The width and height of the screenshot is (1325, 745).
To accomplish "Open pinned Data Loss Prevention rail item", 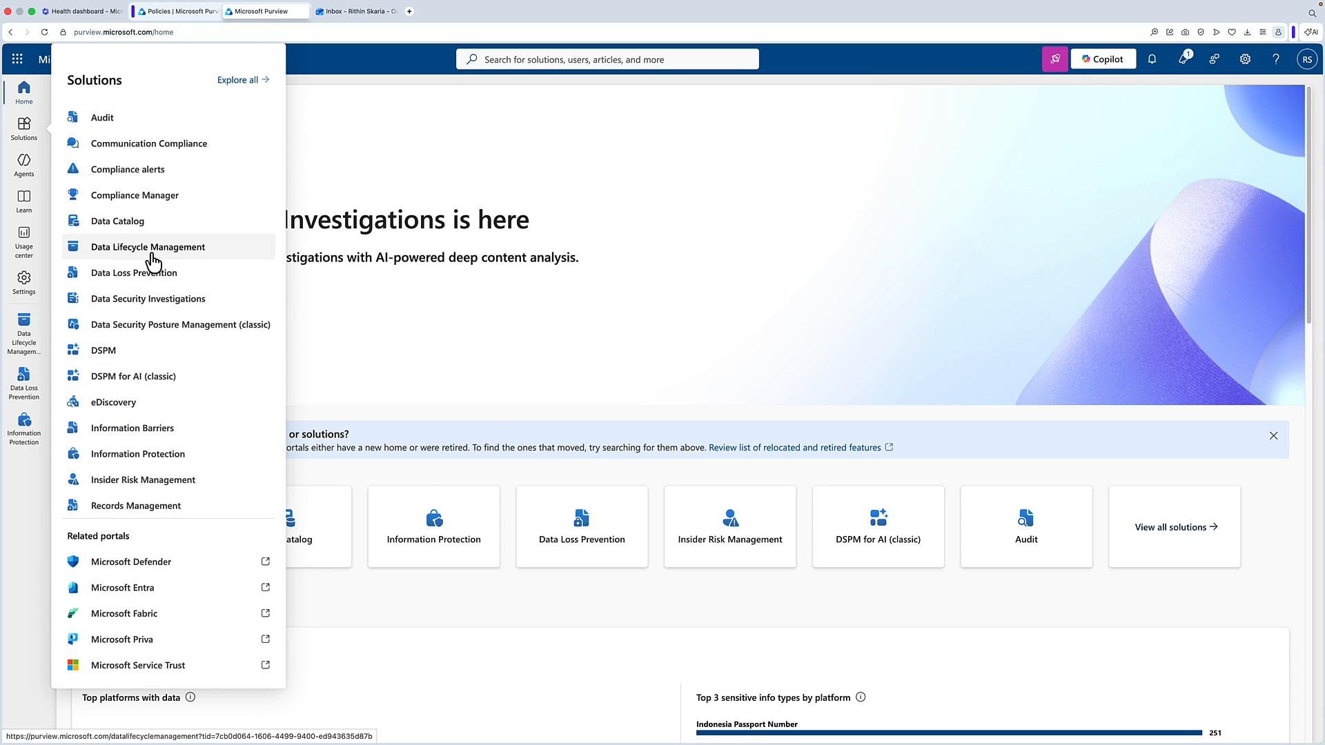I will (24, 384).
